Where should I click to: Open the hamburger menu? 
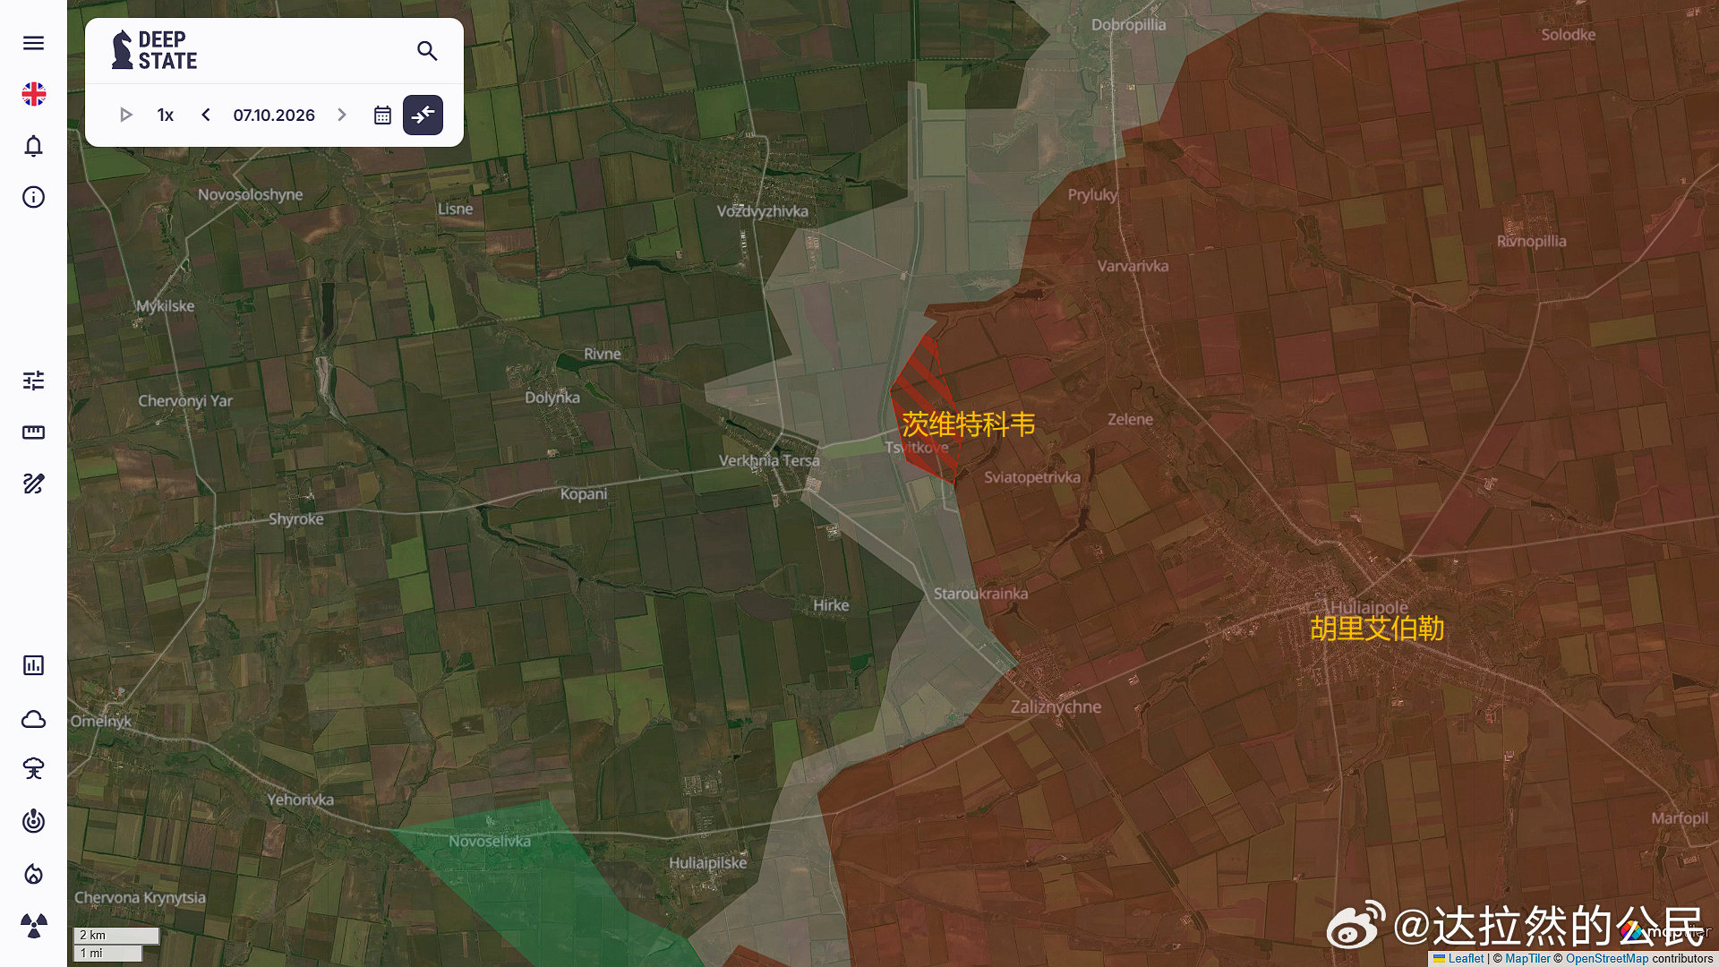point(33,43)
